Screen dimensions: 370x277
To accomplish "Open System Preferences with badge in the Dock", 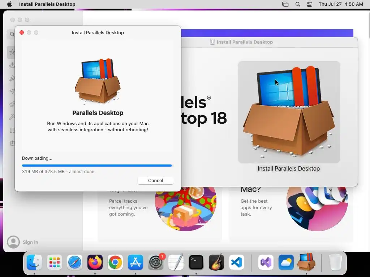I will click(x=156, y=262).
